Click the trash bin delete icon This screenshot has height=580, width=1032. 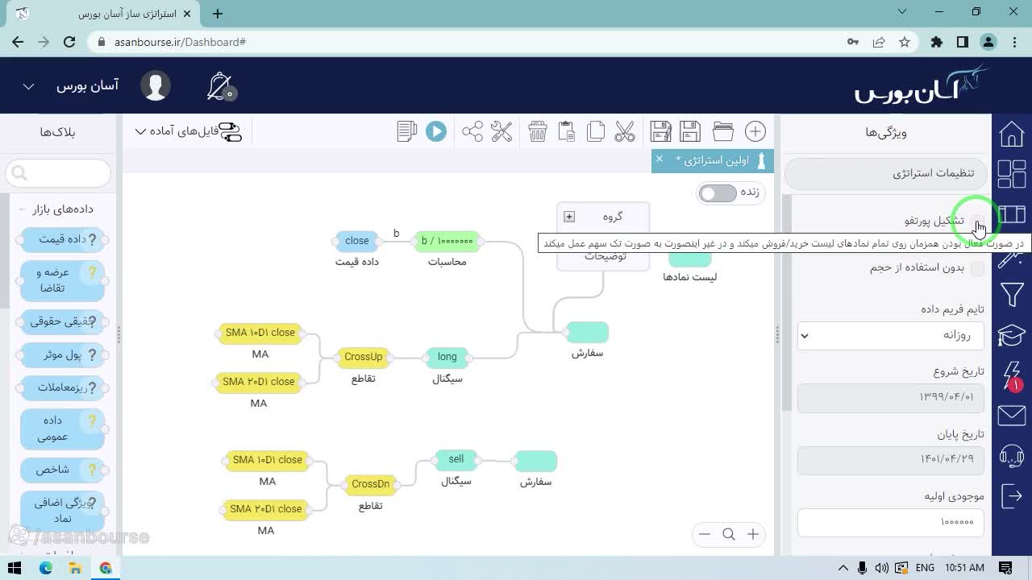(x=538, y=131)
